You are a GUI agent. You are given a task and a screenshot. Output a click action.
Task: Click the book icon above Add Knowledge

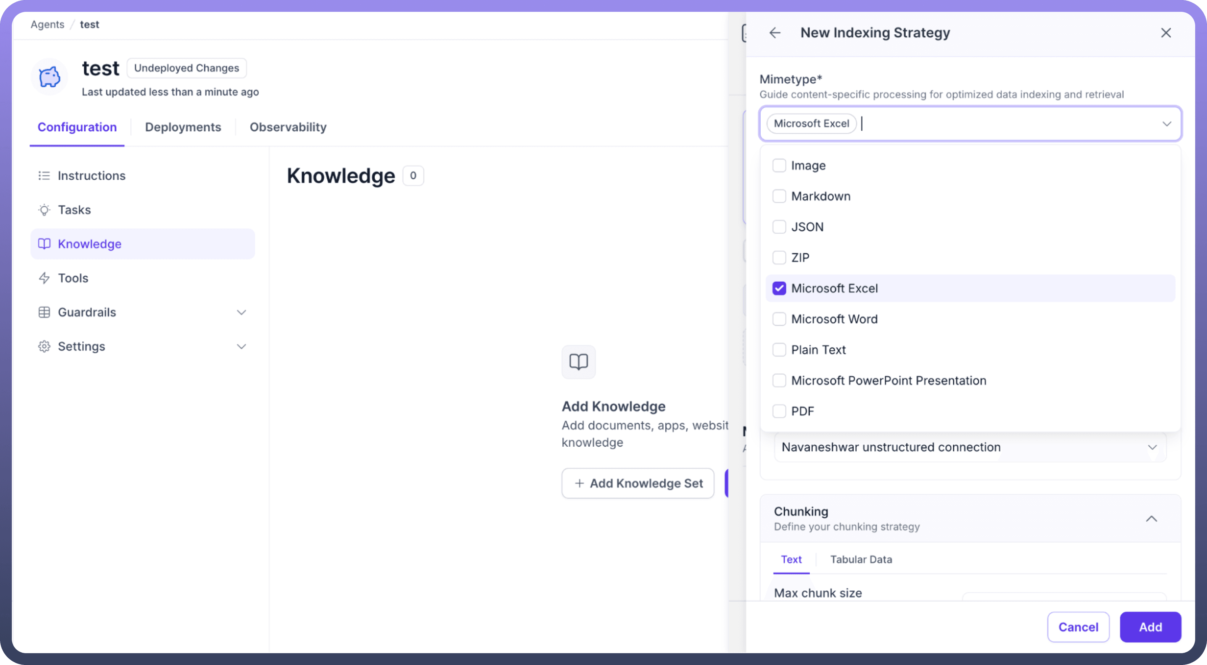(578, 362)
